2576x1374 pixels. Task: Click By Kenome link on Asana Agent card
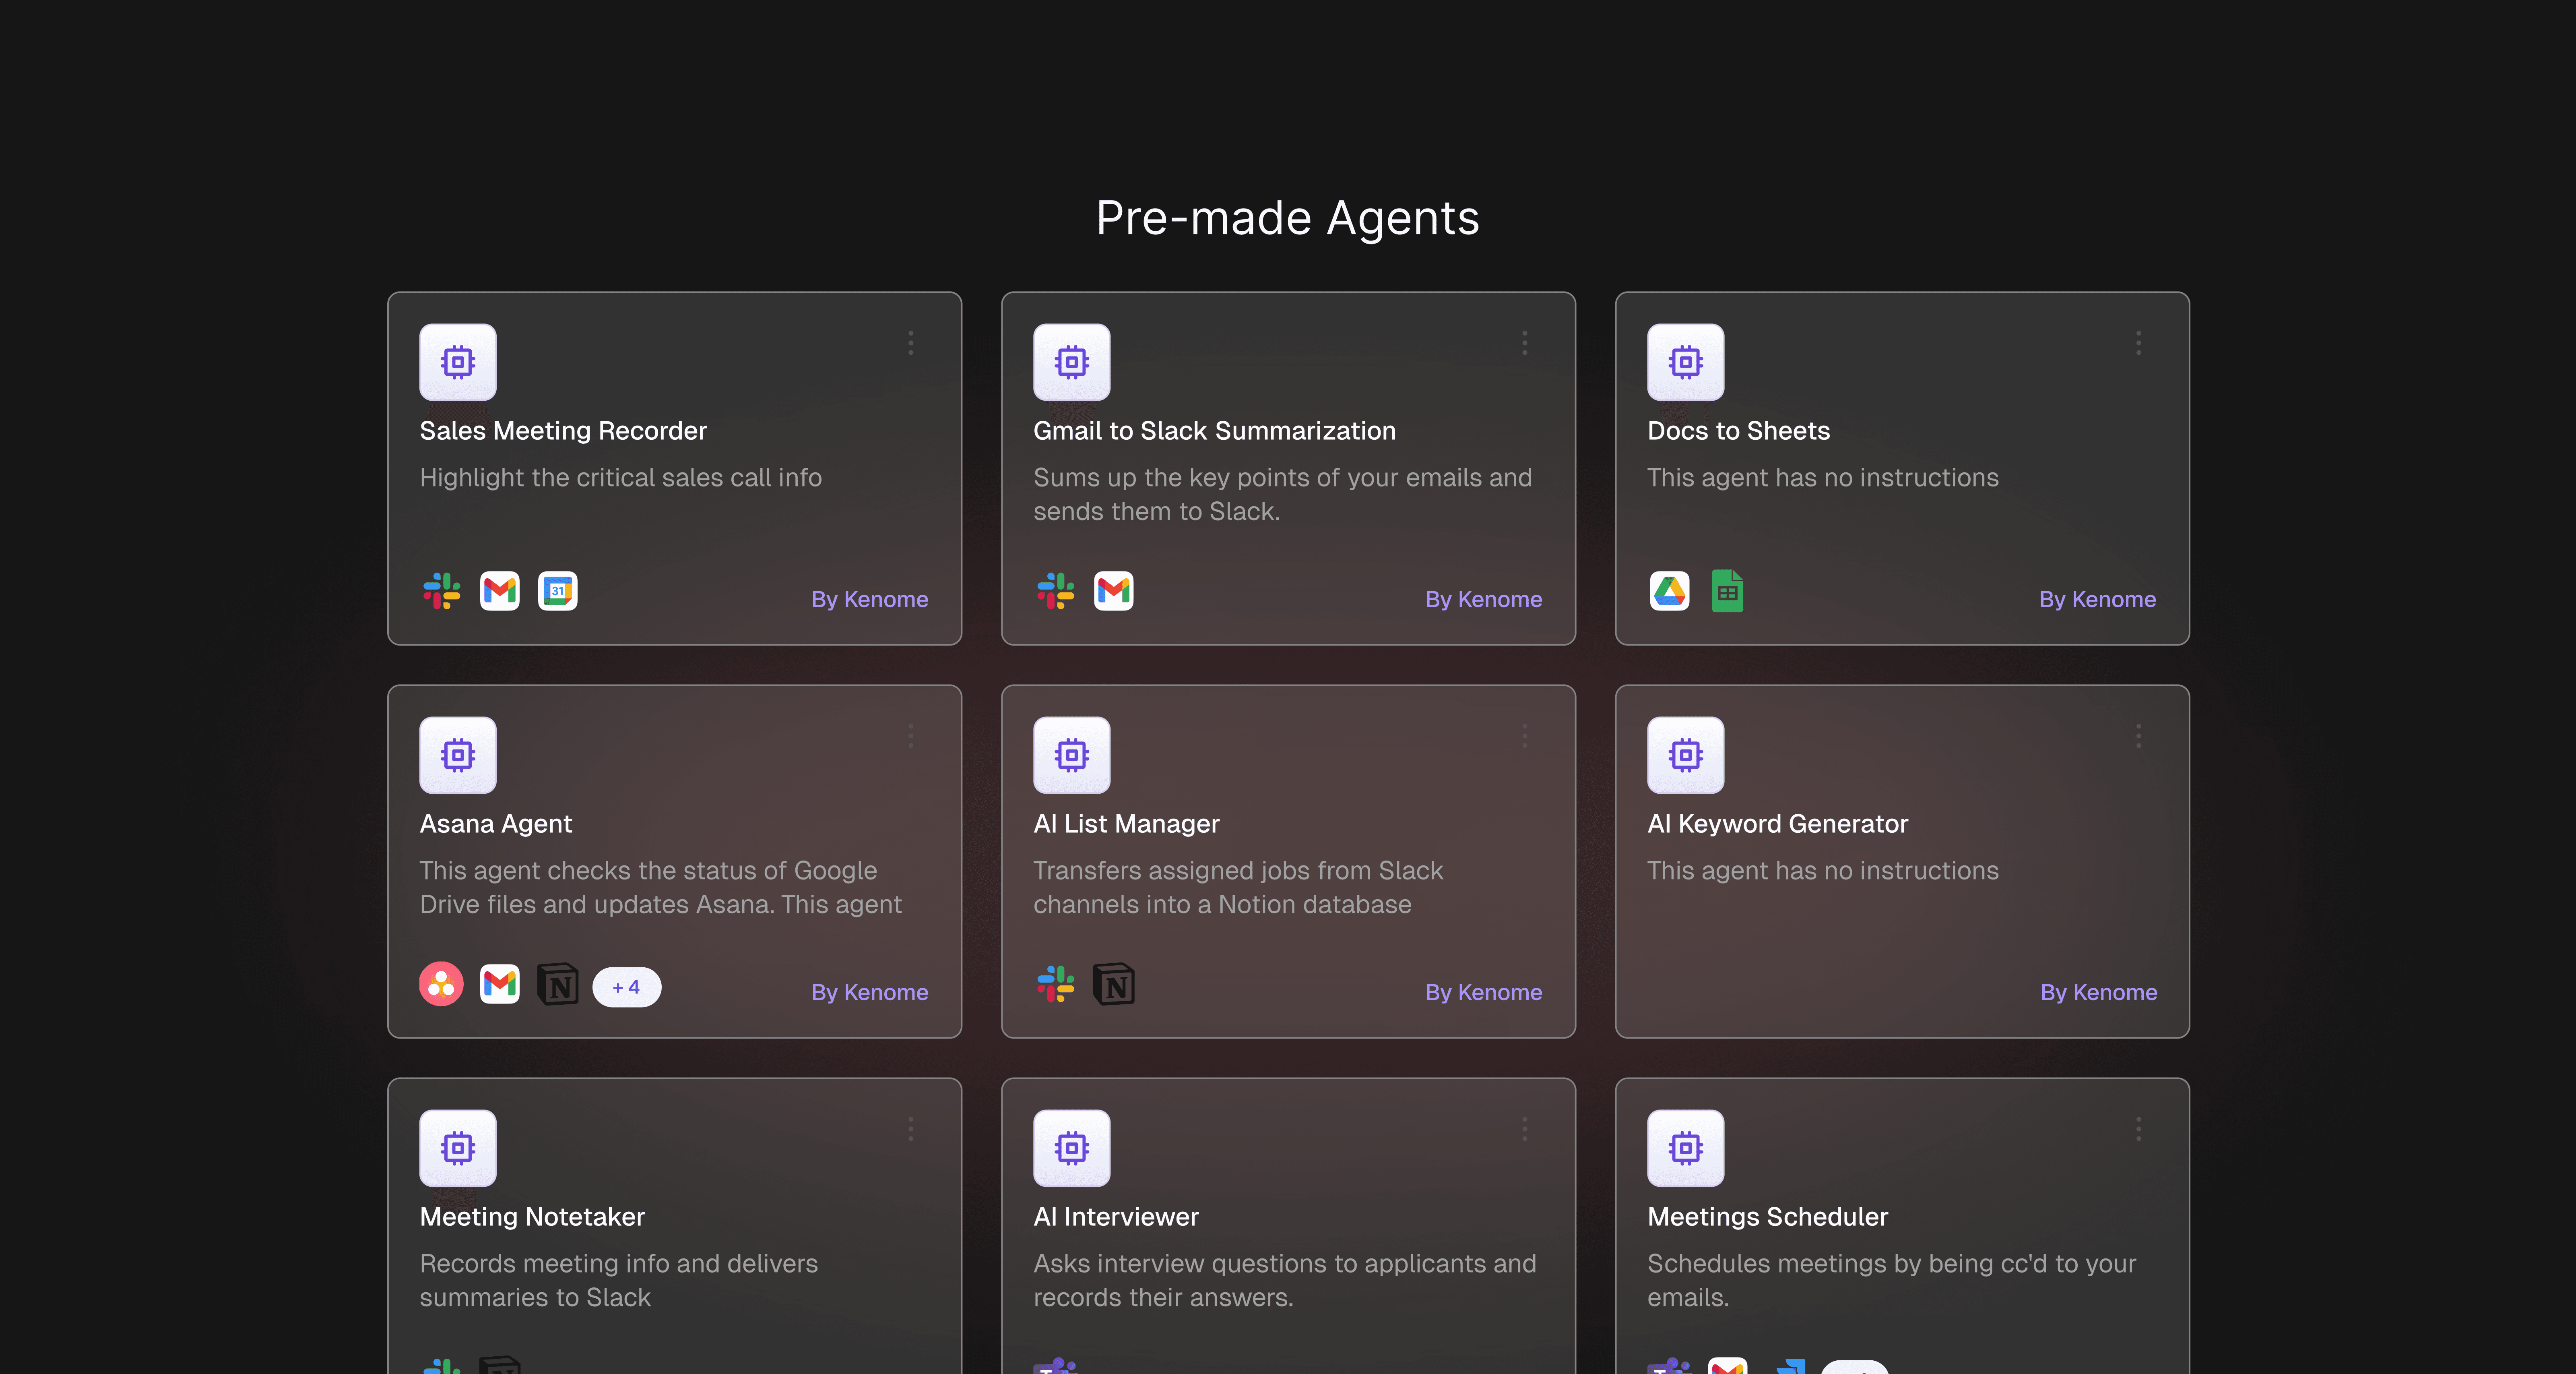pyautogui.click(x=869, y=992)
